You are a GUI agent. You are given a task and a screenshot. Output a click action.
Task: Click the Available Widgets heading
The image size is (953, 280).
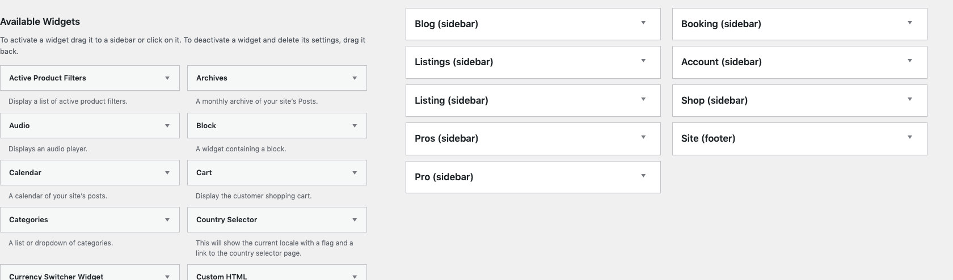click(40, 22)
